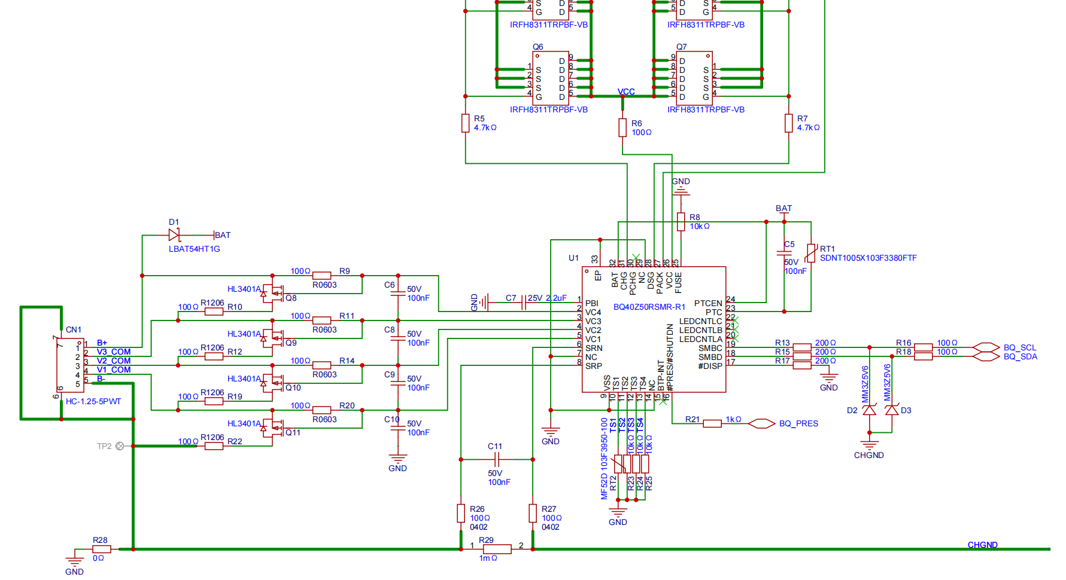The width and height of the screenshot is (1066, 580).
Task: Select the BAT label near D1
Action: 223,235
